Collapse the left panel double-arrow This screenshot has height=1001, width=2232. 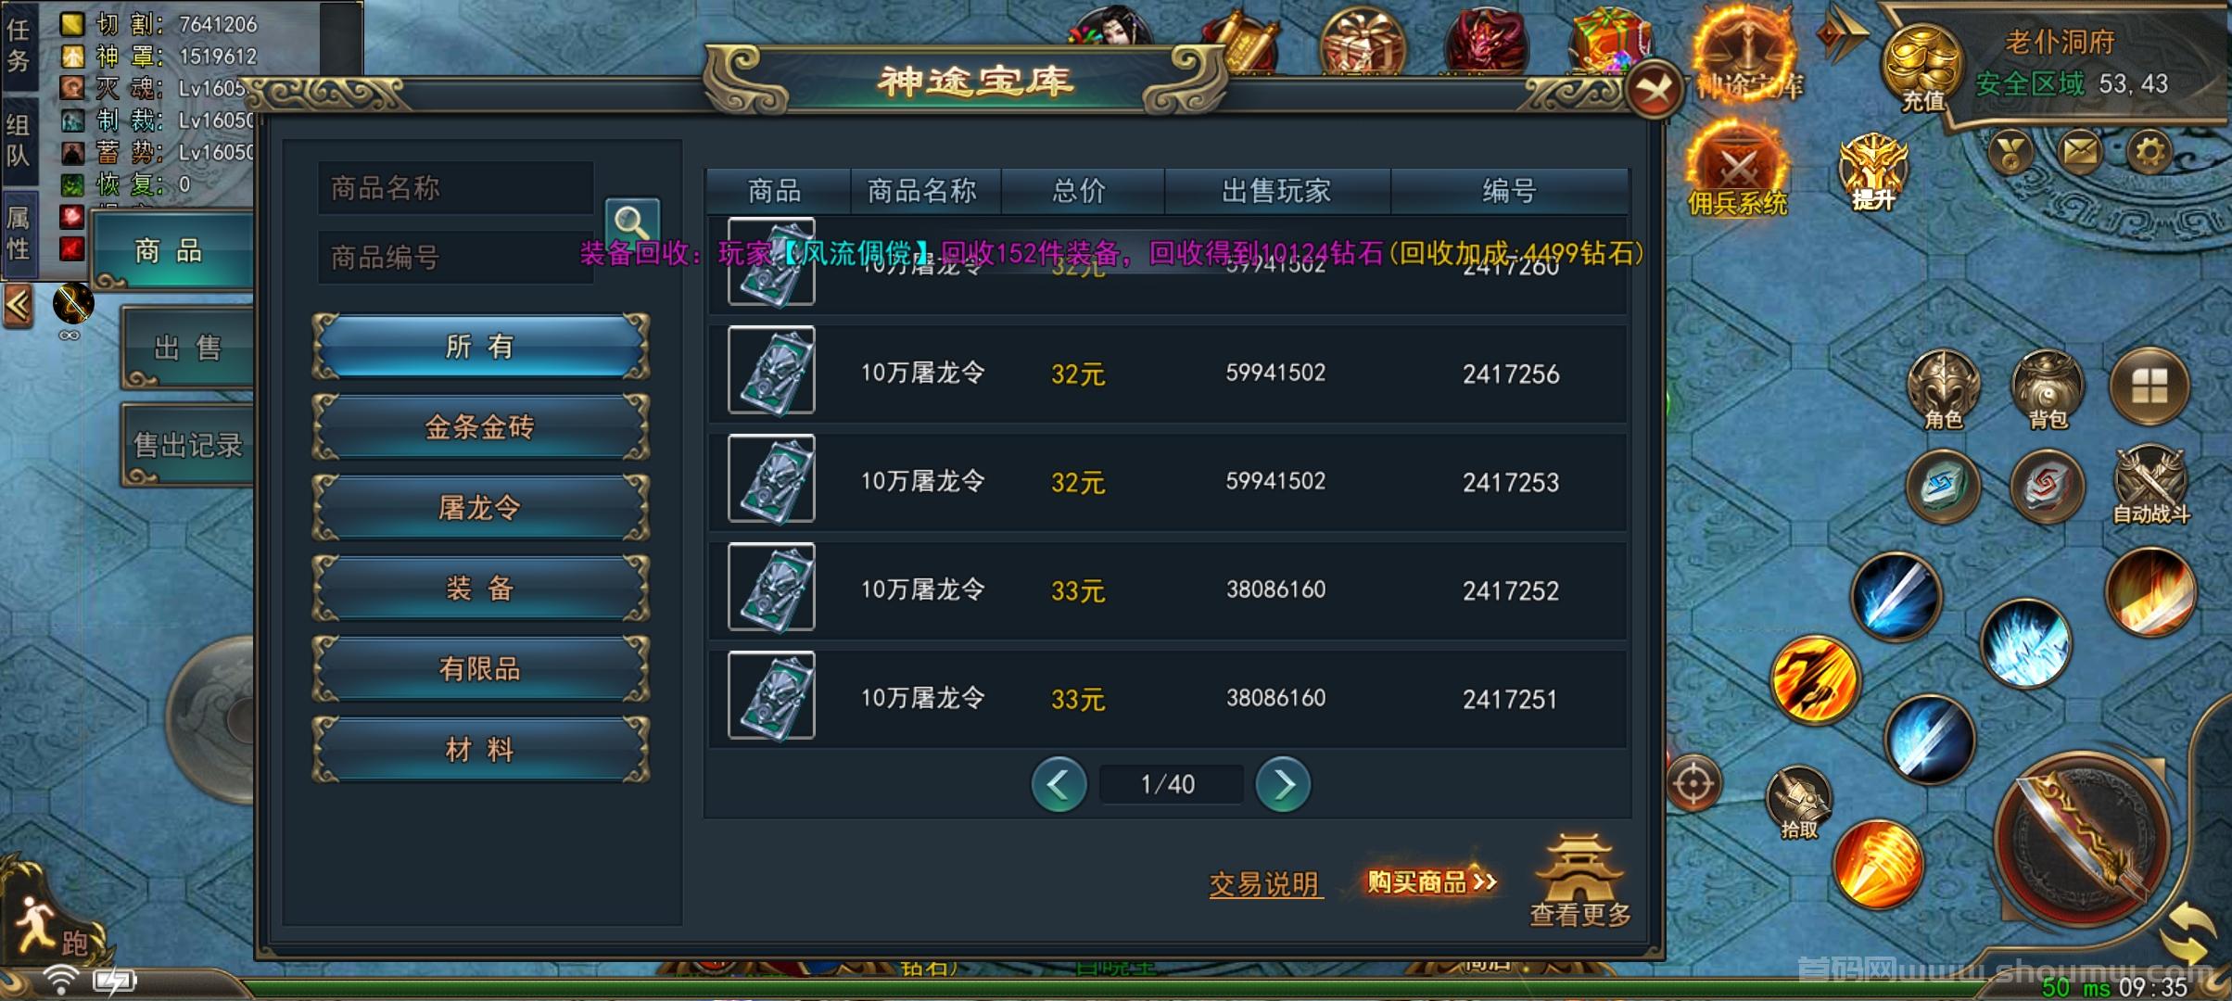click(19, 305)
